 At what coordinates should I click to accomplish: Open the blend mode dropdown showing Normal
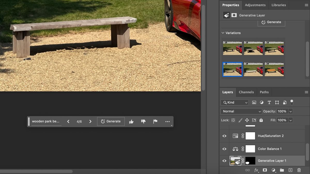(241, 111)
